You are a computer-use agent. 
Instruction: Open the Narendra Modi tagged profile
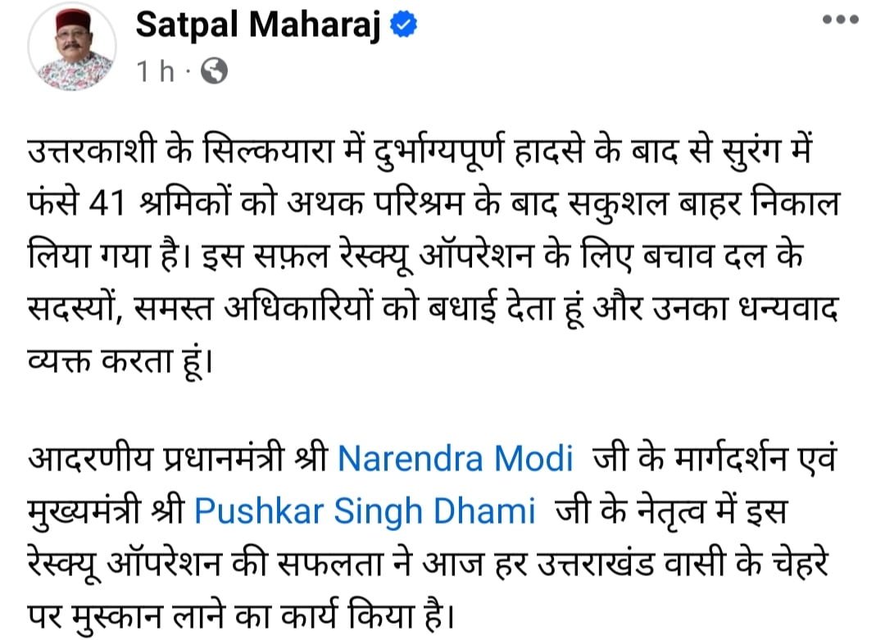(456, 459)
